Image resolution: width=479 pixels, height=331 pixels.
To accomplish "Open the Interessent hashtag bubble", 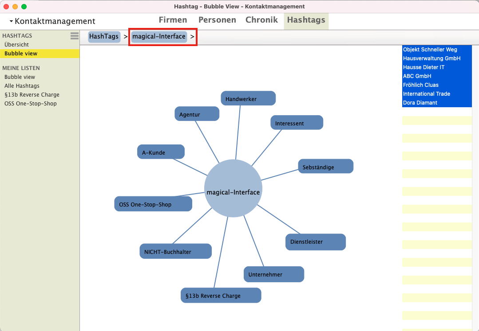I will 297,123.
